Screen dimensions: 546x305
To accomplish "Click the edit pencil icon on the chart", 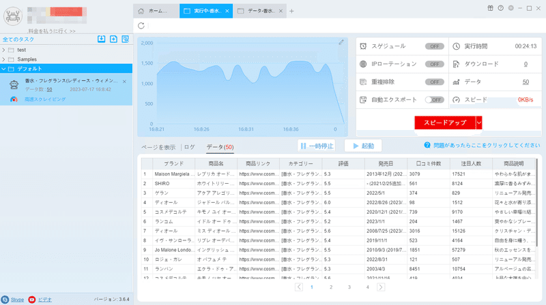I will 341,42.
